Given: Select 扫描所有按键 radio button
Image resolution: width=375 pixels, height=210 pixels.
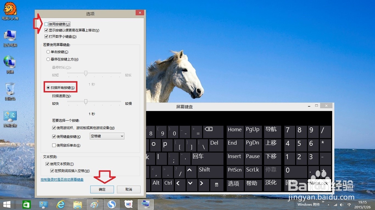Looking at the screenshot, I should (48, 87).
